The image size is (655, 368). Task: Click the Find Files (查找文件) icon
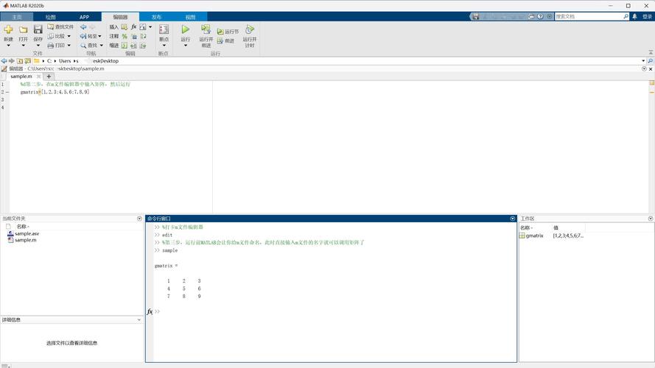pyautogui.click(x=60, y=26)
